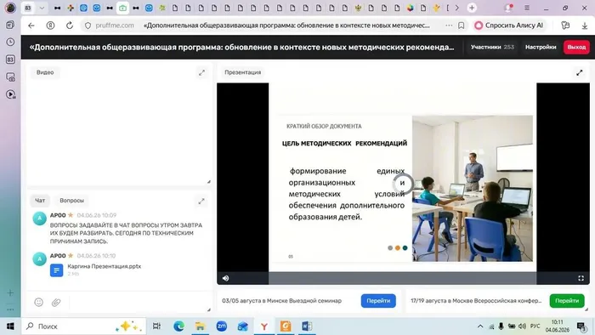Open the tab group dropdown arrow
The width and height of the screenshot is (595, 335).
(x=42, y=8)
